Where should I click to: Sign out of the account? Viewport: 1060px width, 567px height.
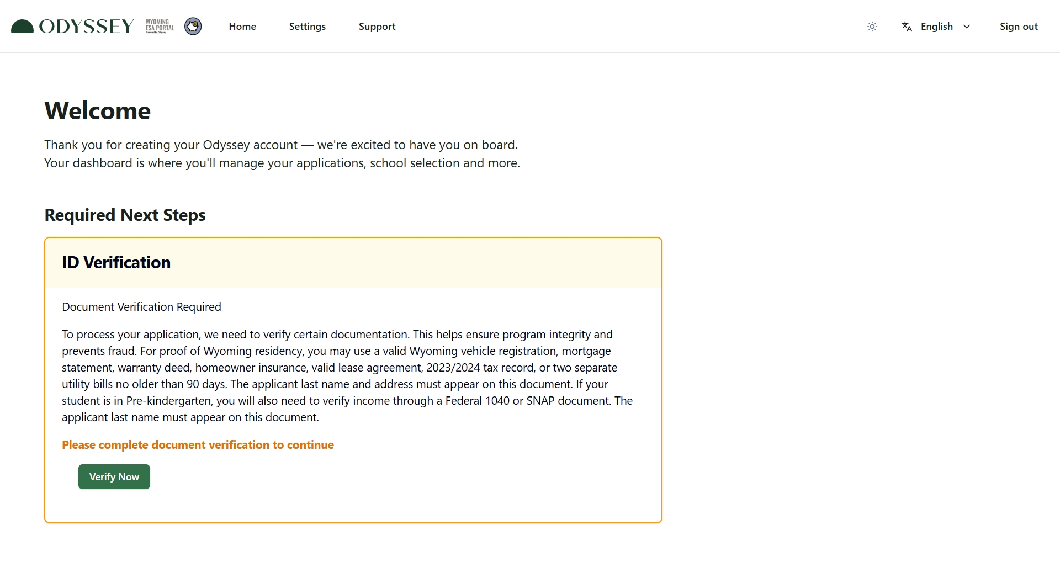[x=1019, y=27]
